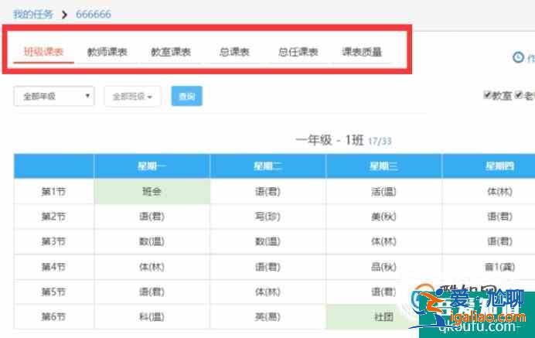Select 数(温) under 星期一 in 第3节 row
The image size is (535, 338).
pos(152,242)
